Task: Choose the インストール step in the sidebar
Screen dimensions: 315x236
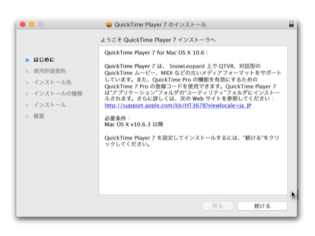Action: [x=49, y=105]
